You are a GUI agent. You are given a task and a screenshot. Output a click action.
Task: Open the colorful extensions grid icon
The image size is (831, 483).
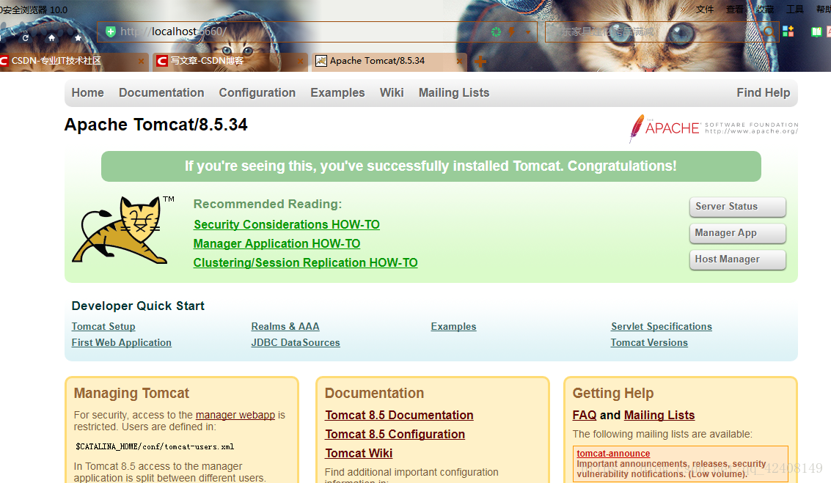pyautogui.click(x=788, y=32)
